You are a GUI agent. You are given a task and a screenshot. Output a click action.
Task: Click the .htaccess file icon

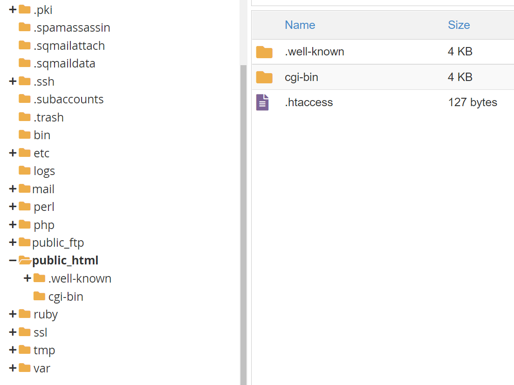click(262, 102)
